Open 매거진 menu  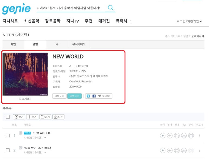(x=104, y=21)
